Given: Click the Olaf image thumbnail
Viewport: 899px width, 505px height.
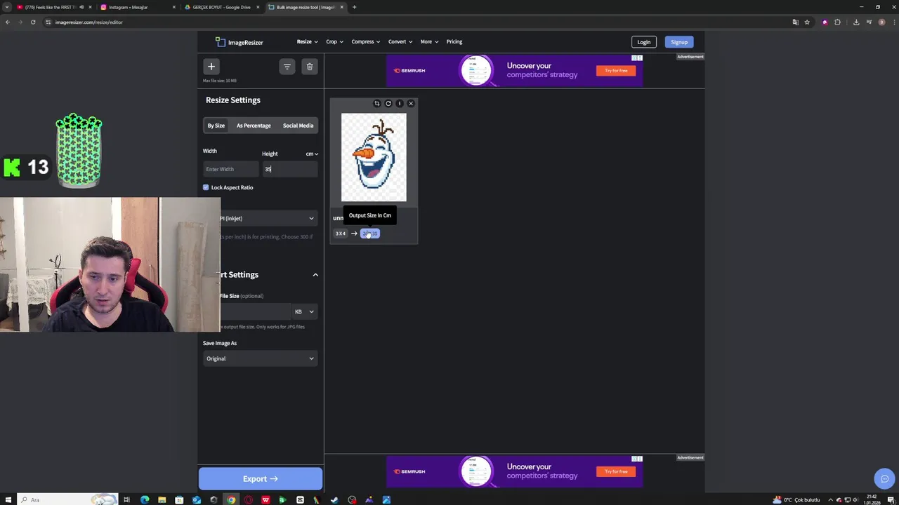Looking at the screenshot, I should point(374,157).
